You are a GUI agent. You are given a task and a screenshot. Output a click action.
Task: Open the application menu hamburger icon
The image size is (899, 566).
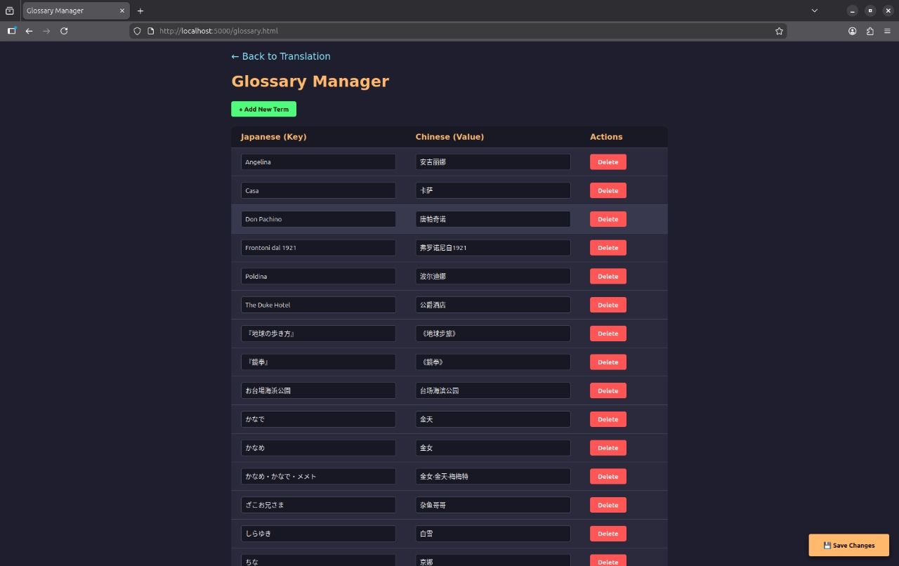(x=886, y=31)
